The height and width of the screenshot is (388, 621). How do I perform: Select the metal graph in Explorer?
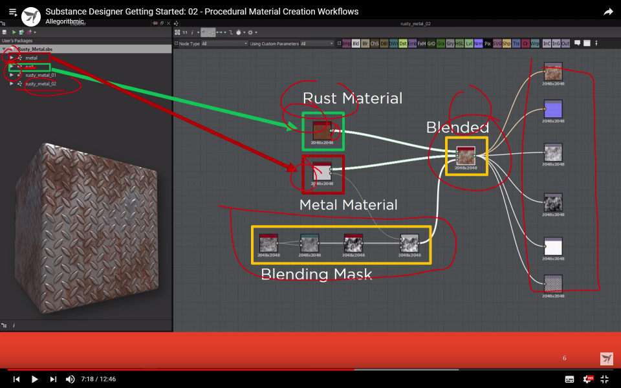31,58
